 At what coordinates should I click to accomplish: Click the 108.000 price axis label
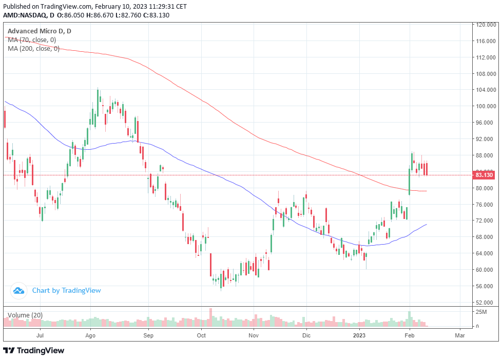tap(486, 74)
